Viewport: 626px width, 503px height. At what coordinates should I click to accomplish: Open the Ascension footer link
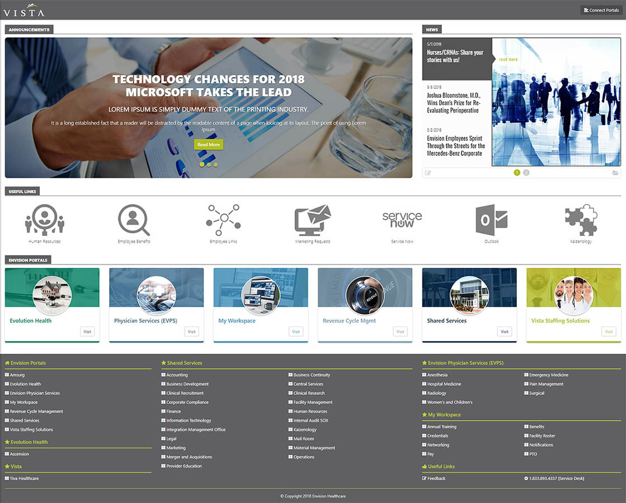coord(19,454)
